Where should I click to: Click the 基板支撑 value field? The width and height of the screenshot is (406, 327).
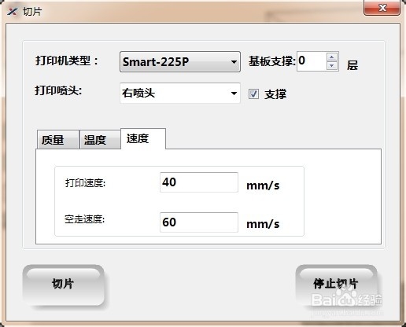(312, 61)
